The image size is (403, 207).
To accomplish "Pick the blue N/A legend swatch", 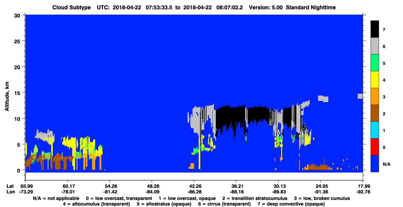I will click(x=375, y=164).
